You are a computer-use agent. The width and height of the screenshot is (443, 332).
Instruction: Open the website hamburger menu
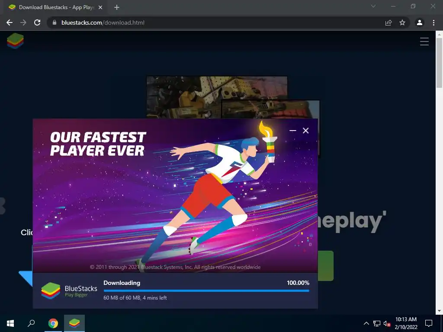pyautogui.click(x=424, y=41)
